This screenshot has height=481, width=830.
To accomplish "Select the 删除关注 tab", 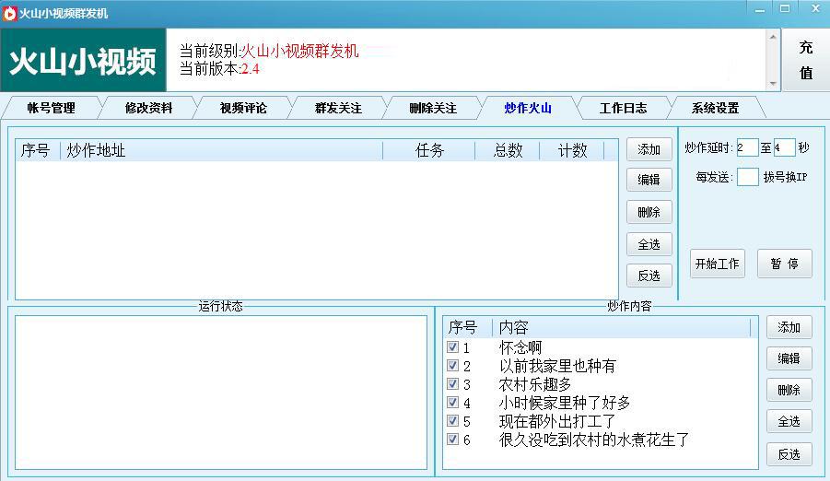I will pyautogui.click(x=433, y=108).
